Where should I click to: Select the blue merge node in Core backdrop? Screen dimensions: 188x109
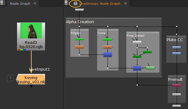[108, 55]
